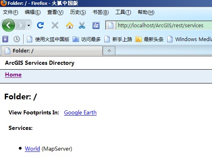Open the 访问最多 bookmark folder
212x160 pixels.
(x=86, y=39)
